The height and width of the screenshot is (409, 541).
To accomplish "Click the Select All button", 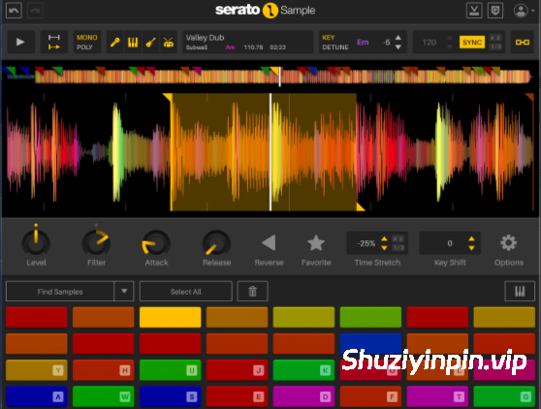I will click(185, 292).
